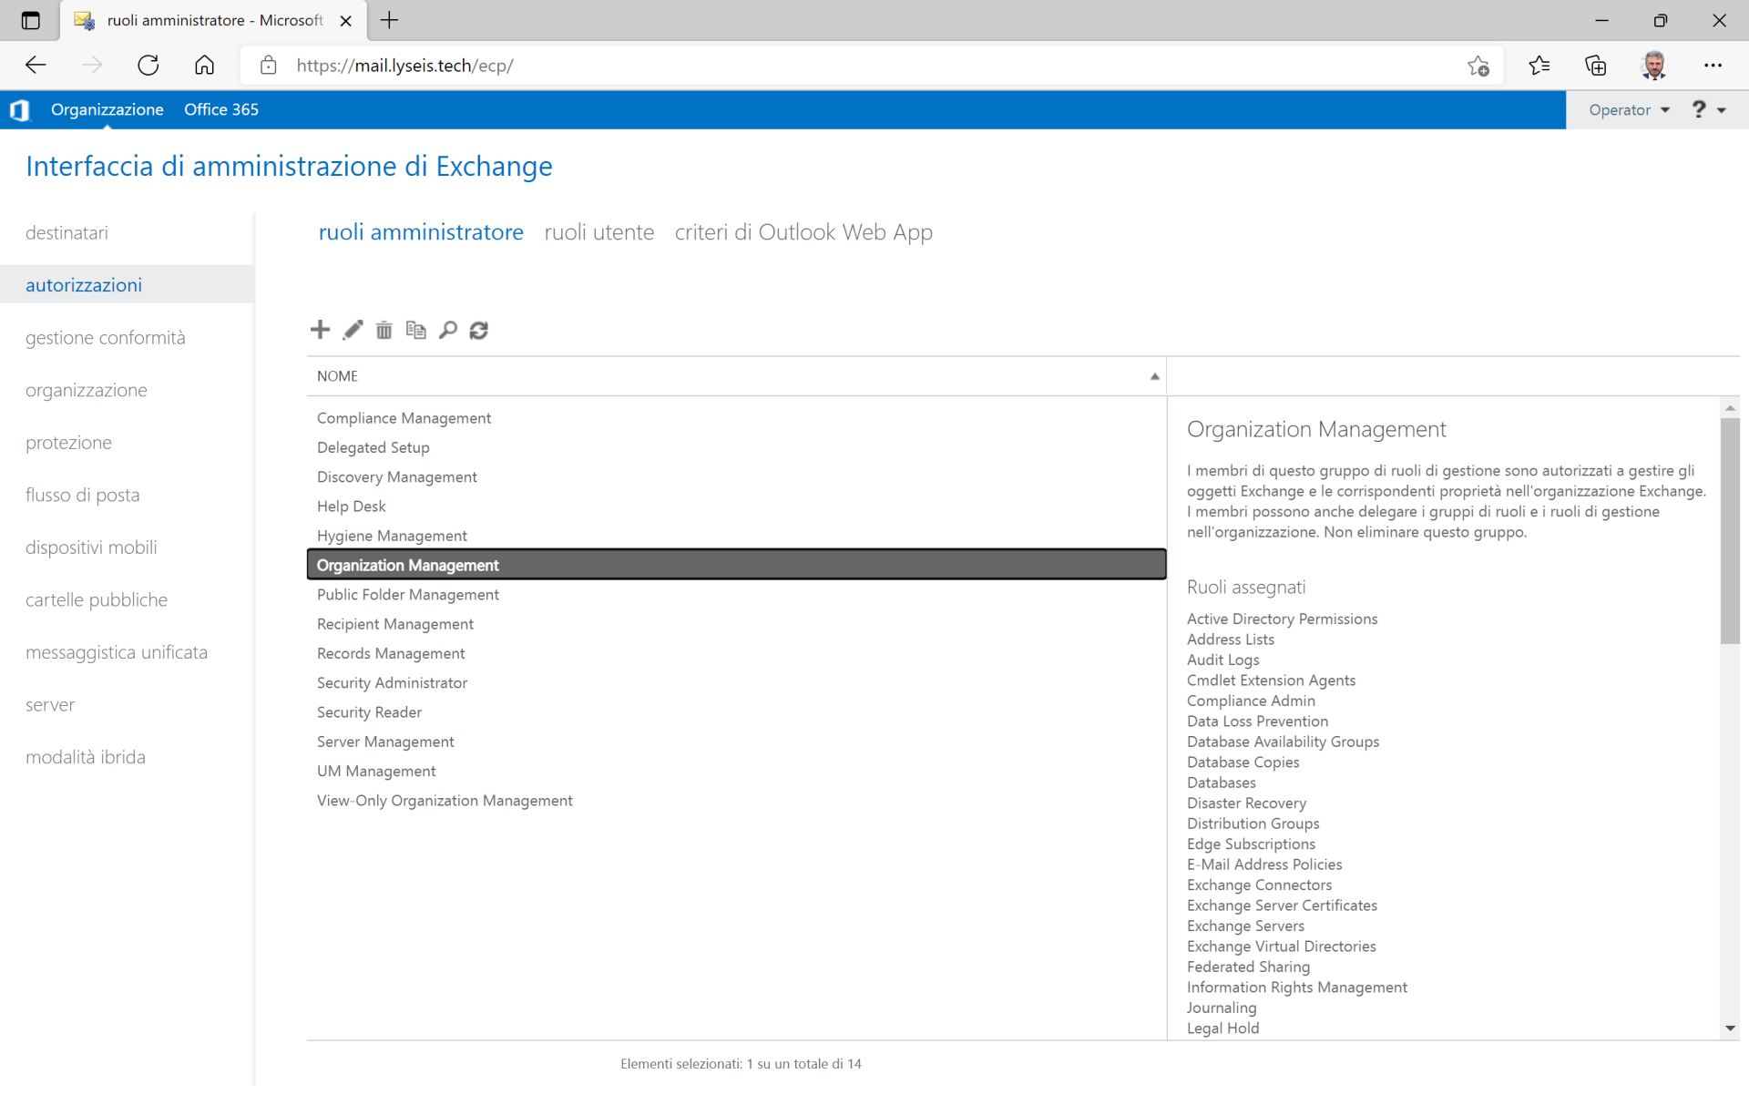Switch to criteri di Outlook Web App tab
This screenshot has height=1105, width=1749.
point(803,232)
